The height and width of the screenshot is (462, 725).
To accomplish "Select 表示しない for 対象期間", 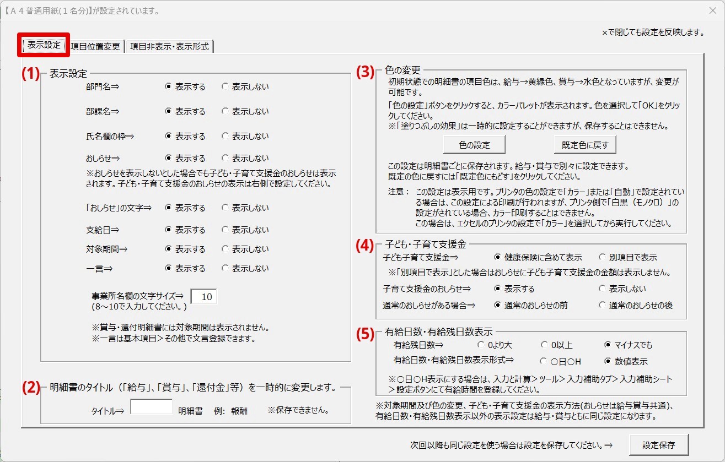I will [245, 249].
